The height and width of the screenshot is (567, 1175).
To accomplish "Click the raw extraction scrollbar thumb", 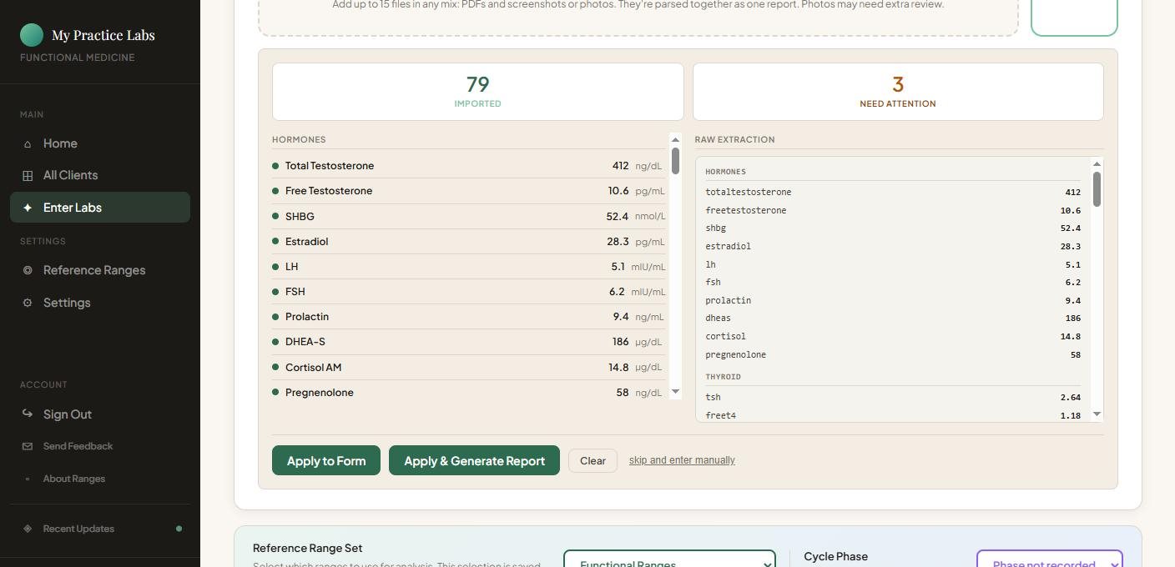I will (x=1097, y=189).
